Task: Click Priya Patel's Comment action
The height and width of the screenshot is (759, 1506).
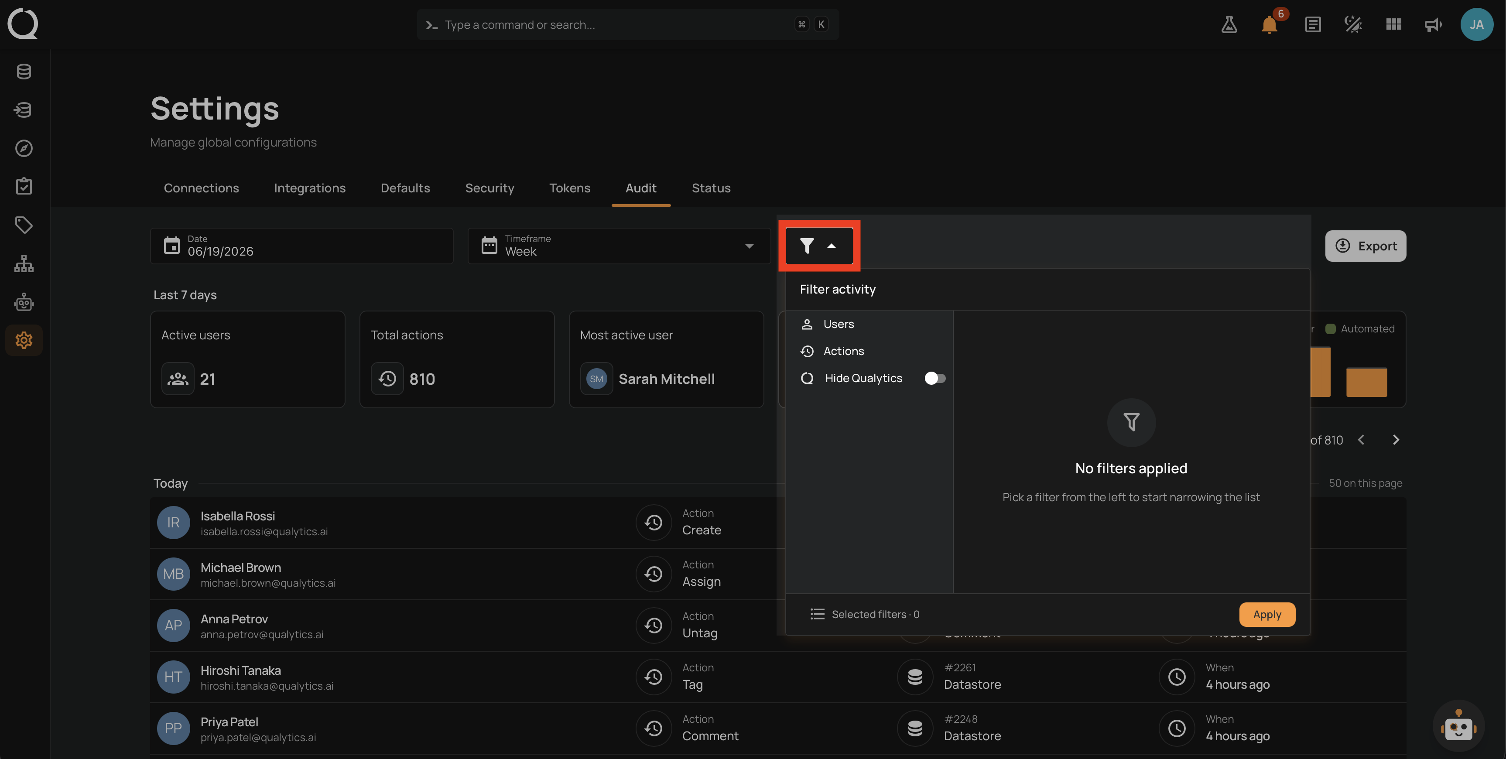Action: coord(710,736)
